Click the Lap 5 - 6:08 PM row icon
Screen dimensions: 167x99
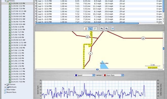(36, 11)
